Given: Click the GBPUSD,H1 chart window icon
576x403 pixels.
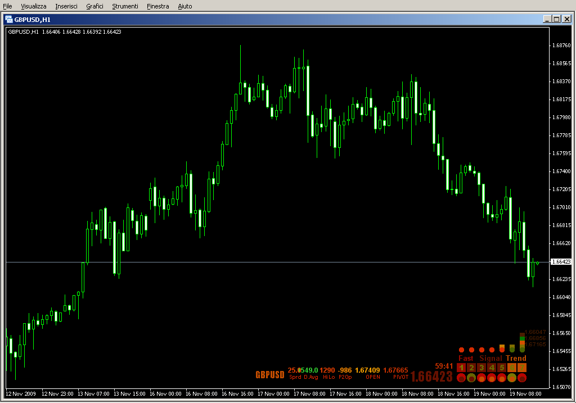Looking at the screenshot, I should (9, 20).
